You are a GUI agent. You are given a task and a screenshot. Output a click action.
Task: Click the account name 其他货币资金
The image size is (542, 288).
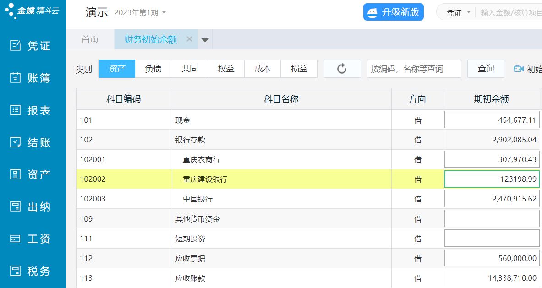(198, 219)
